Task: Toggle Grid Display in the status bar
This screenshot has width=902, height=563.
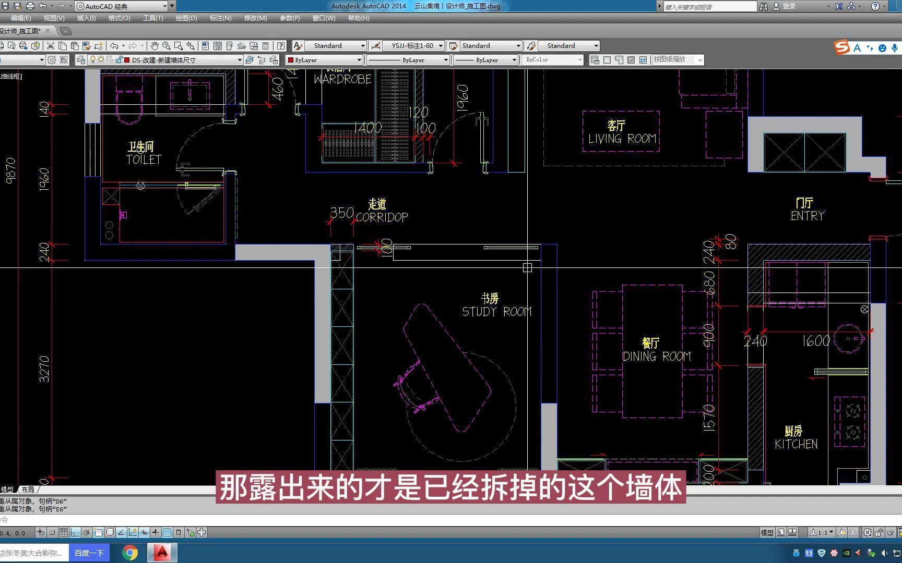Action: [x=64, y=532]
